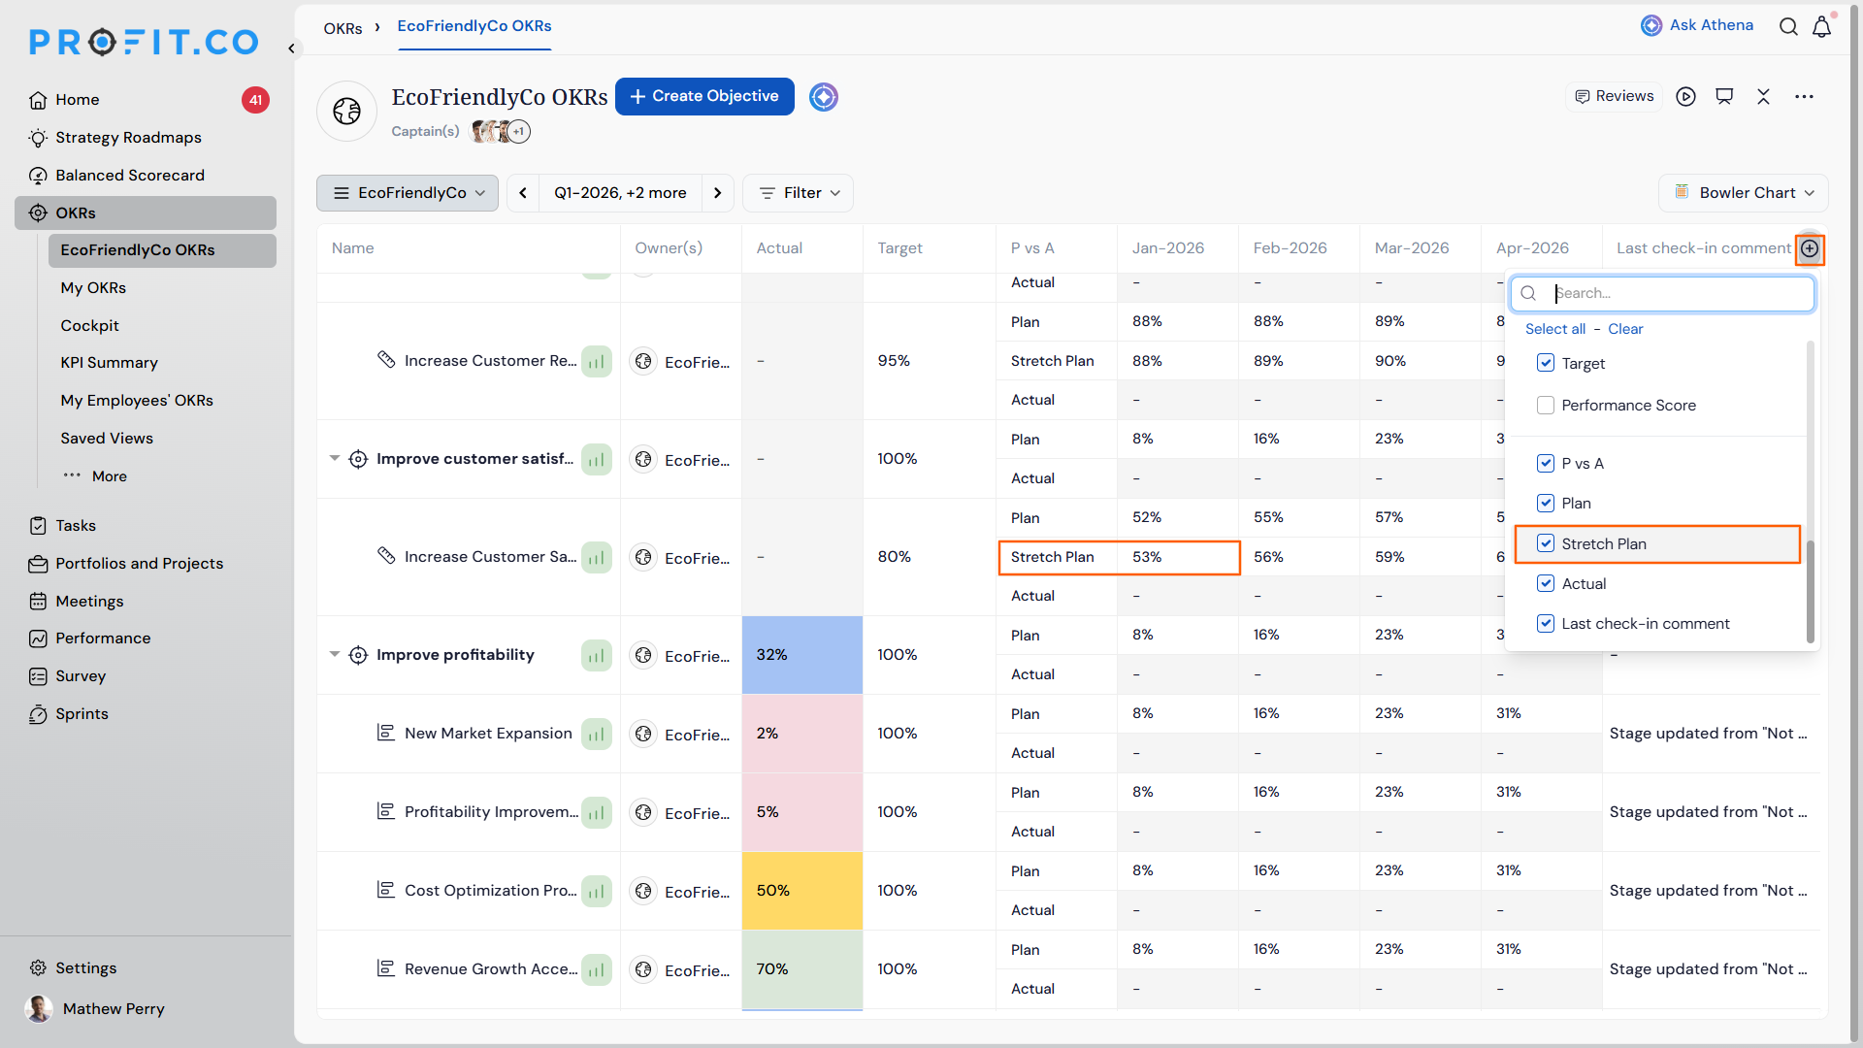Viewport: 1863px width, 1048px height.
Task: Click Ask Athena assistant
Action: (x=1697, y=25)
